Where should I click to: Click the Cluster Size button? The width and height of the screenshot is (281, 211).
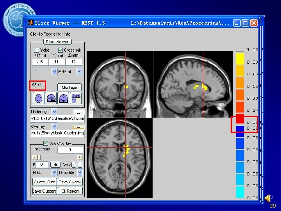point(44,182)
